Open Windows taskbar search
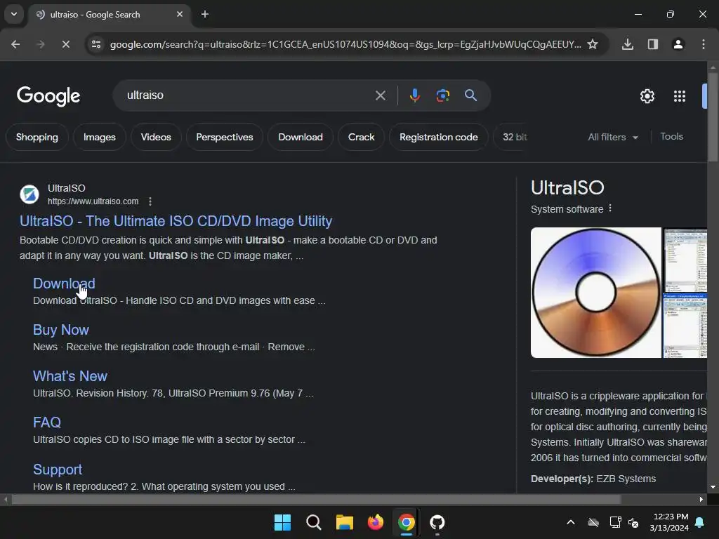Screen dimensions: 719x539 314,522
